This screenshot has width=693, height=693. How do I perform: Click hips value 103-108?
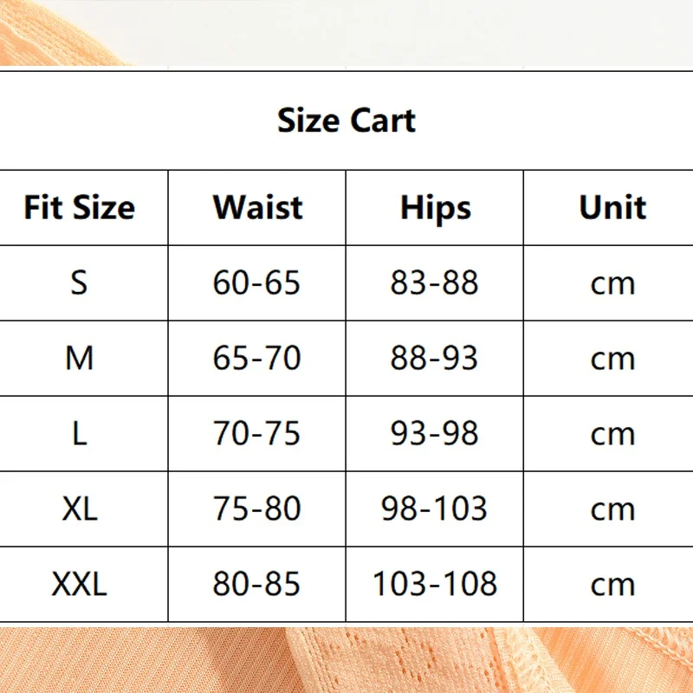tap(436, 584)
